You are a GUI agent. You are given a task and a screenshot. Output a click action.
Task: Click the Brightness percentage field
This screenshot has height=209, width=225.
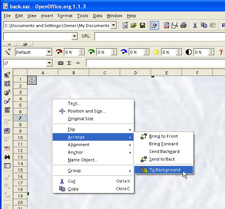(x=169, y=52)
